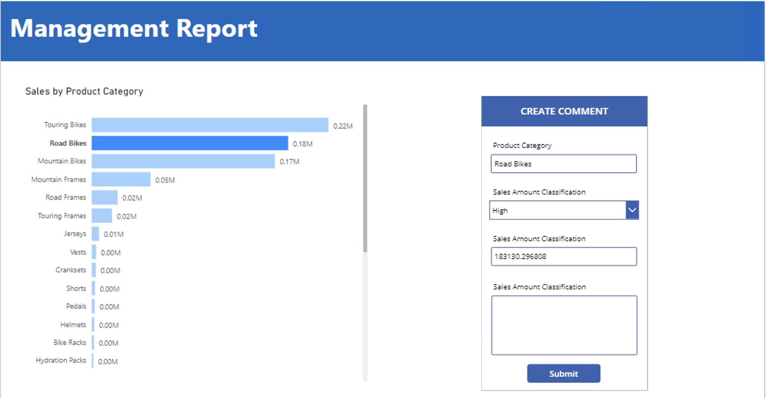Screen dimensions: 766x398
Task: Select the Touring Bikes bar
Action: (x=209, y=125)
